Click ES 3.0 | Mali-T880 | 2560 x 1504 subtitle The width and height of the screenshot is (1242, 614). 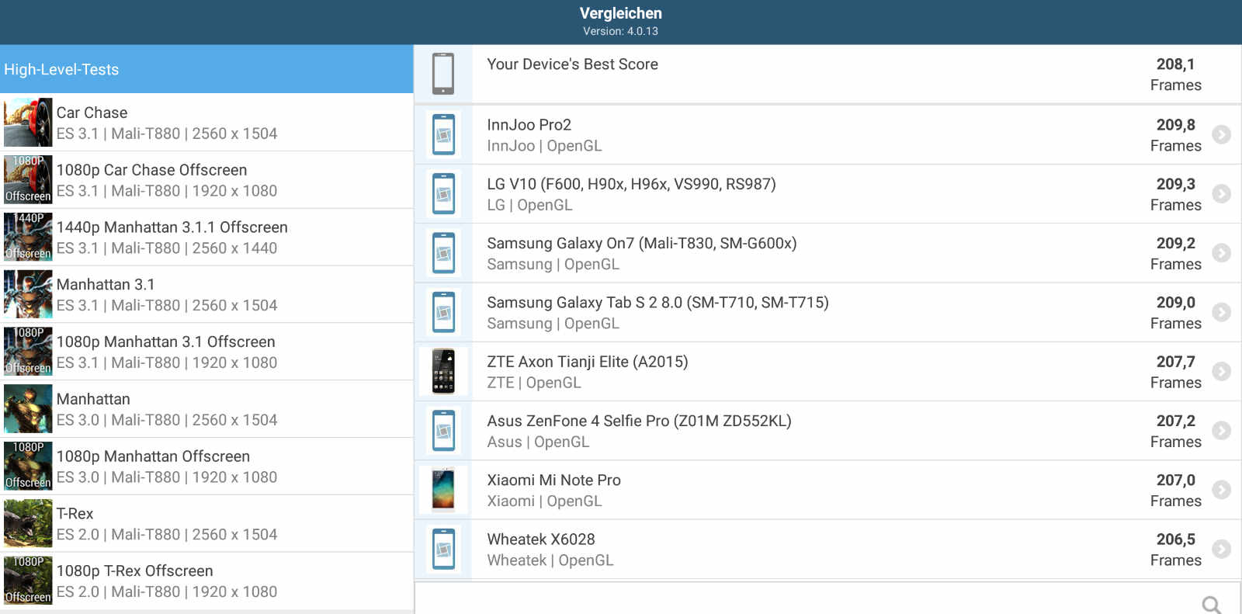(167, 420)
